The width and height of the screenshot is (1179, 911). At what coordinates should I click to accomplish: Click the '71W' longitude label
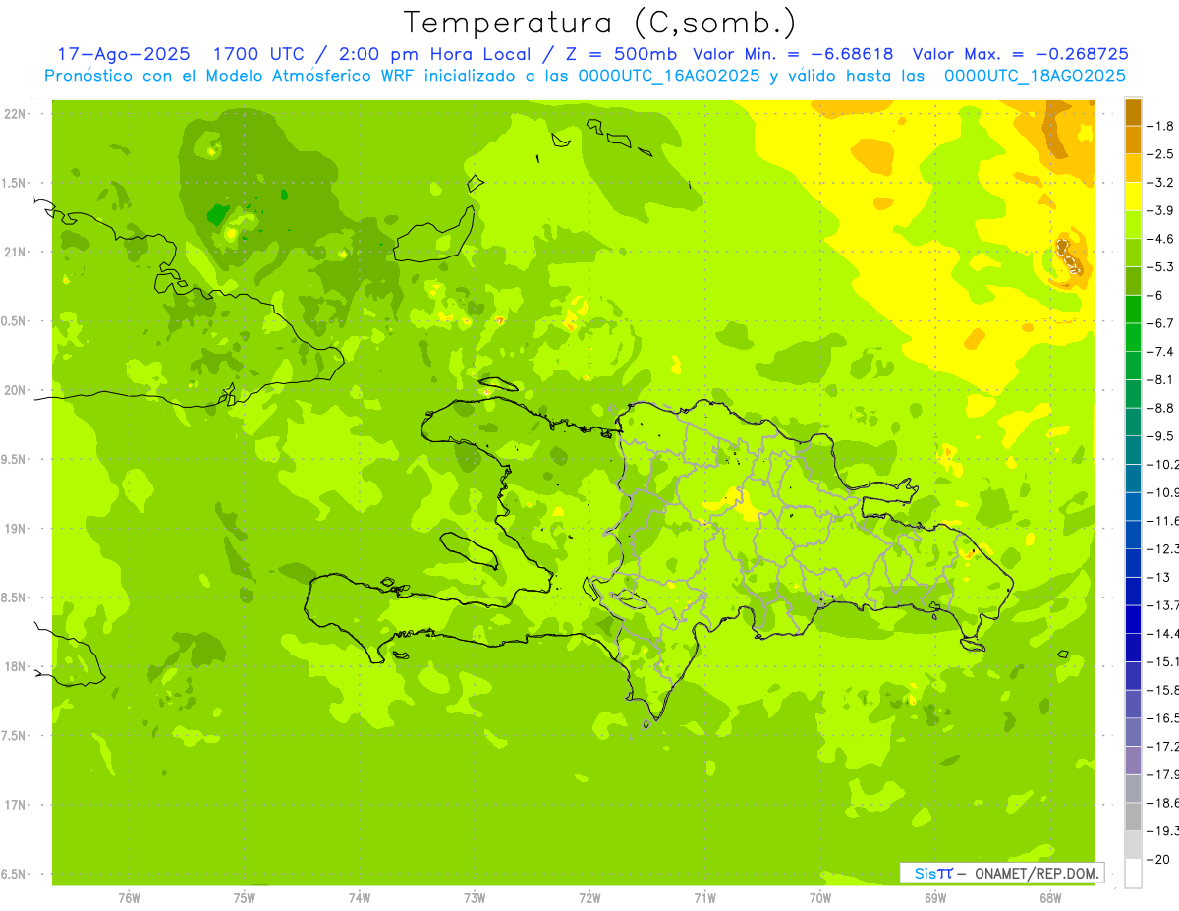click(x=704, y=898)
